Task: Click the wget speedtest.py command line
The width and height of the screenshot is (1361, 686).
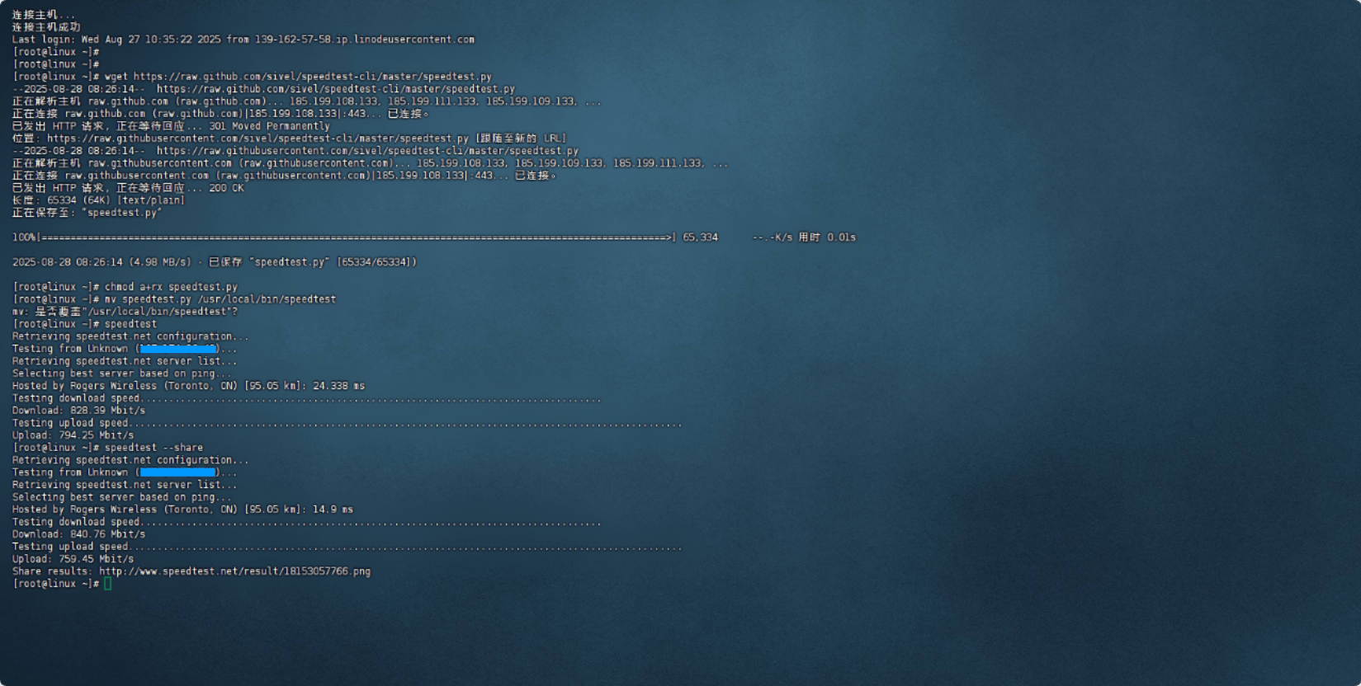Action: pyautogui.click(x=252, y=77)
